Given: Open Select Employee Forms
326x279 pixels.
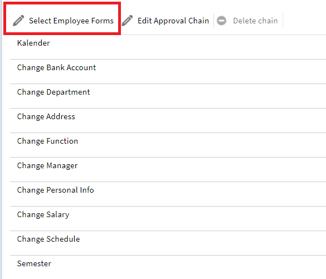Looking at the screenshot, I should click(x=63, y=21).
